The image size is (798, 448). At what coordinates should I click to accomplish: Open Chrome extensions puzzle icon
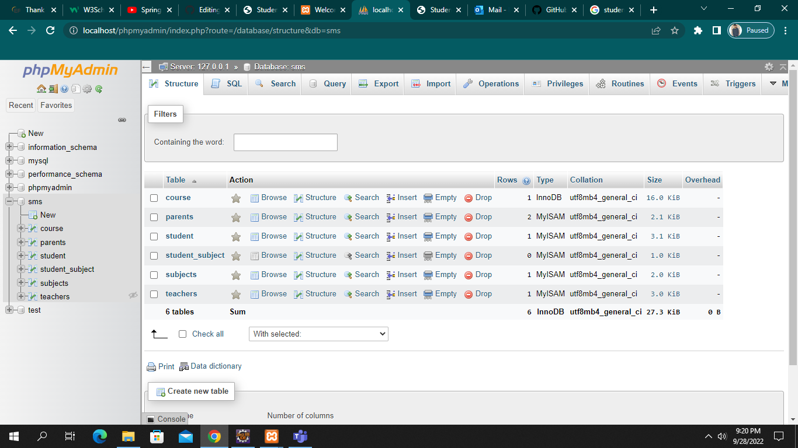click(x=698, y=30)
